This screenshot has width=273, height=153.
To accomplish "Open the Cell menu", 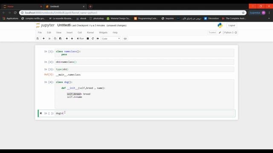I will point(80,32).
